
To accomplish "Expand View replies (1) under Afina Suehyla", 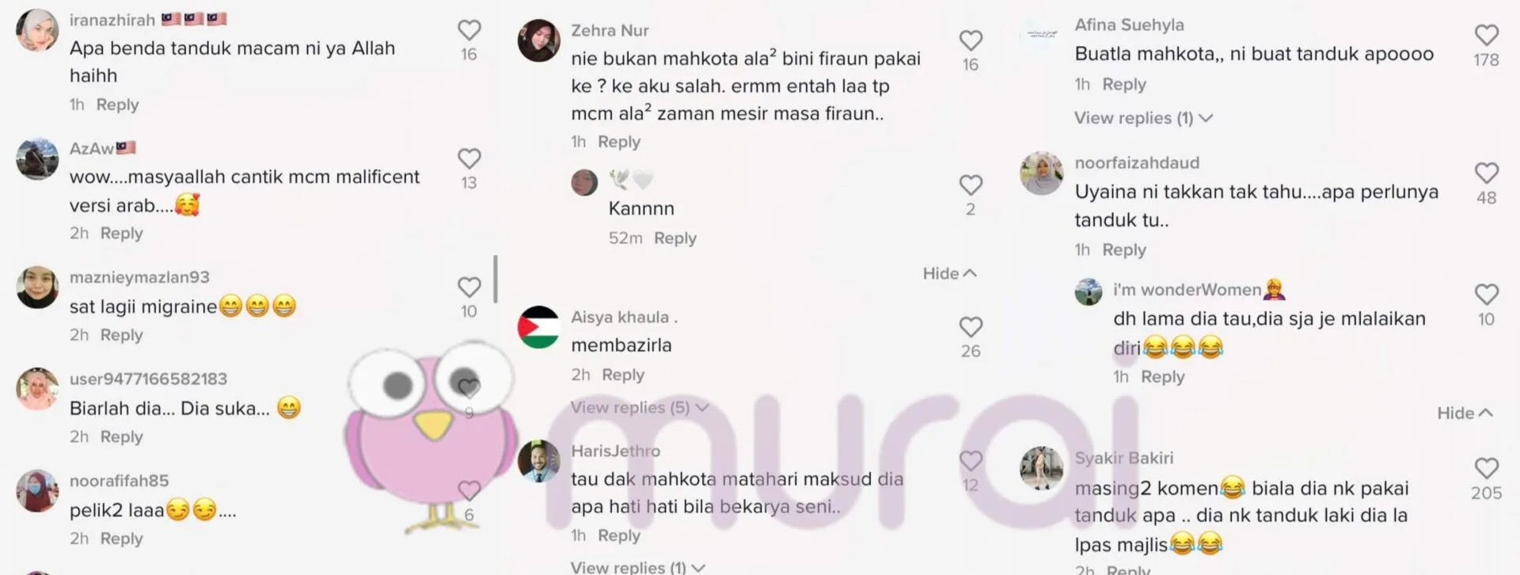I will click(1143, 118).
